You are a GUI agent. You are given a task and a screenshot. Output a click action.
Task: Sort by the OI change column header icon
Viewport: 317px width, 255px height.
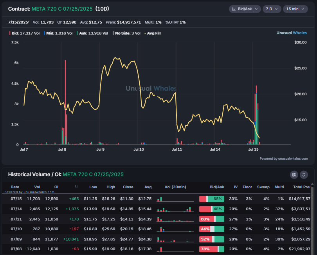pyautogui.click(x=76, y=187)
